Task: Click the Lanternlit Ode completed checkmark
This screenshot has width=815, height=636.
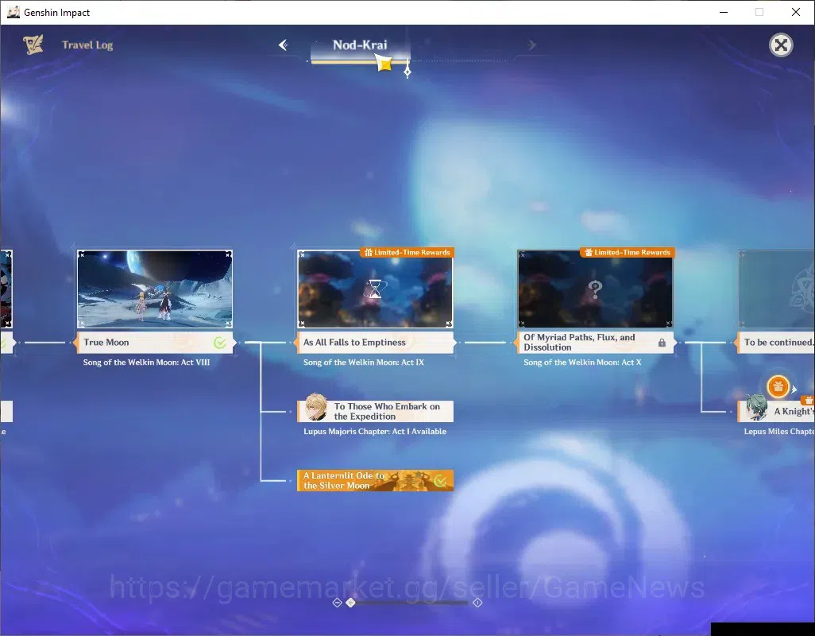Action: pyautogui.click(x=440, y=481)
